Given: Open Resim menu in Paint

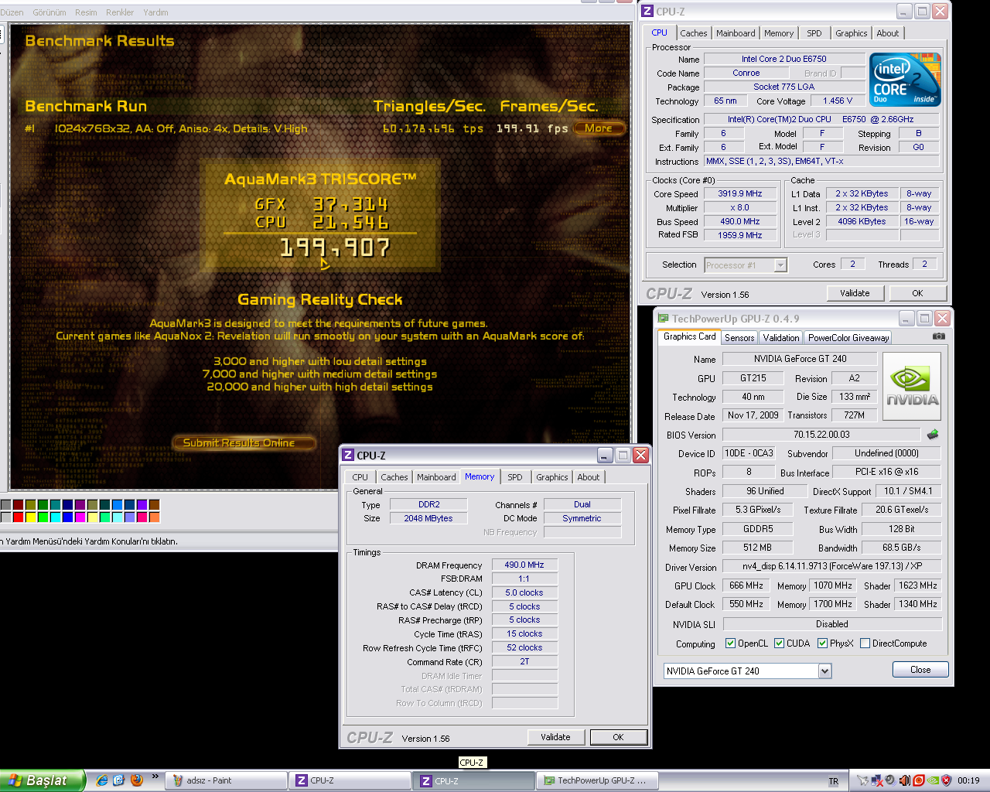Looking at the screenshot, I should pos(86,12).
